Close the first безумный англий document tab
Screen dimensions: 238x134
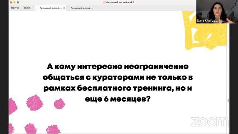pos(64,8)
